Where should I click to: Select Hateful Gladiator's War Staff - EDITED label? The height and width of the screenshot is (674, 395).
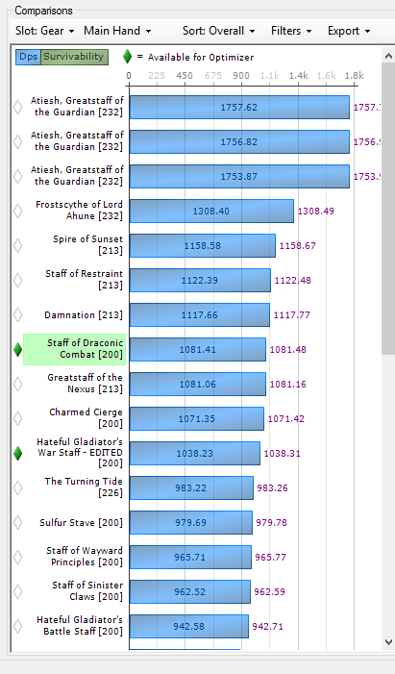[x=80, y=453]
